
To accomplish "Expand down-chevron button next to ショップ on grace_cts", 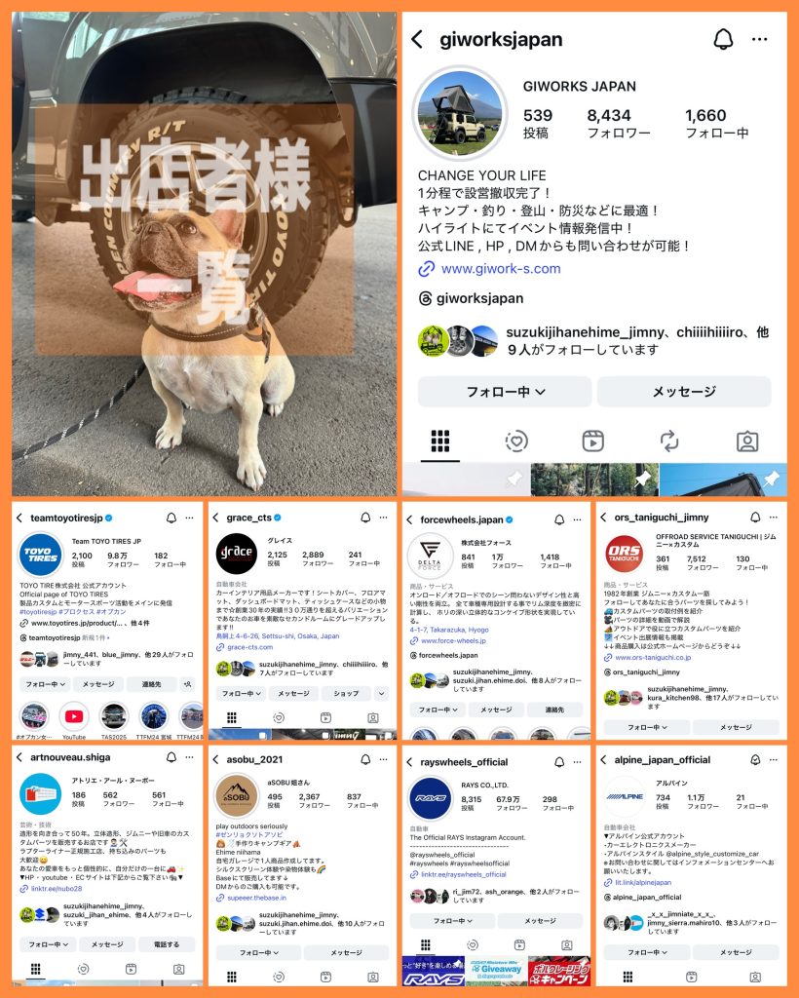I will (x=382, y=693).
